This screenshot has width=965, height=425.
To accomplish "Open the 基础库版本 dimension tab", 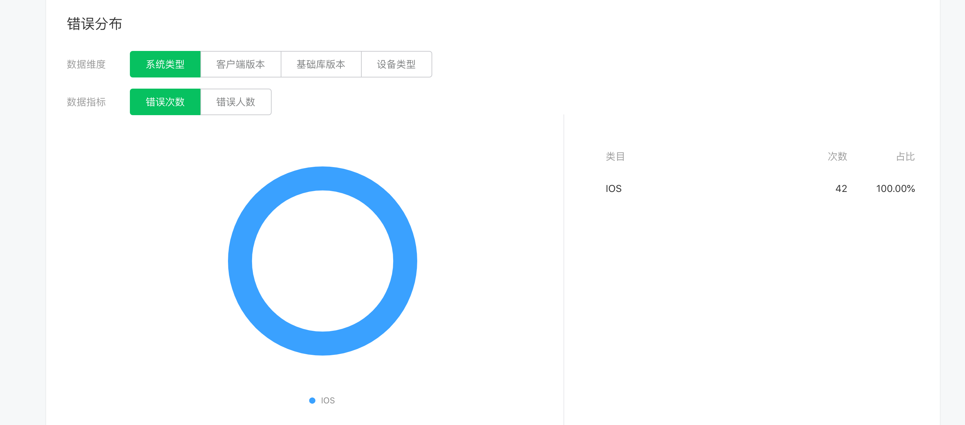I will (x=321, y=65).
